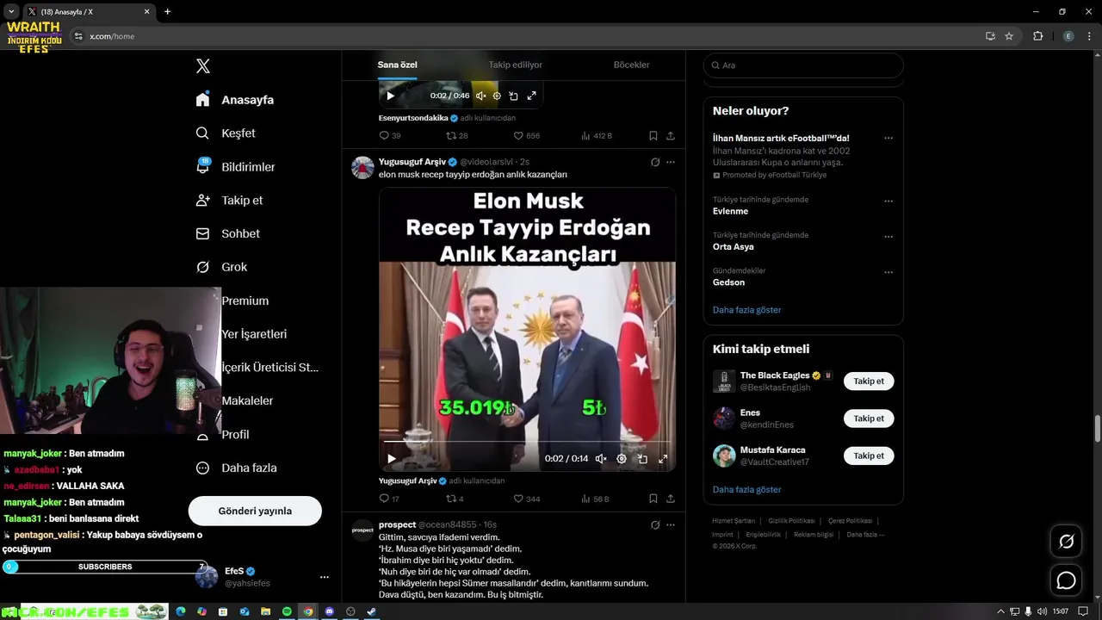Screen dimensions: 1102x620
Task: Repost the post with 4 reposts
Action: (455, 499)
